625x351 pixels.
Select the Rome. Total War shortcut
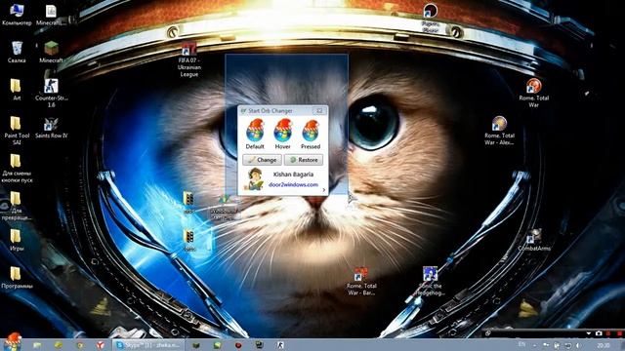(x=534, y=93)
